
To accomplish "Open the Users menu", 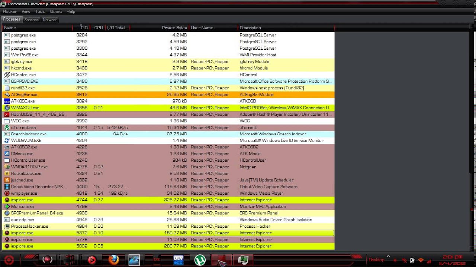I will (56, 11).
